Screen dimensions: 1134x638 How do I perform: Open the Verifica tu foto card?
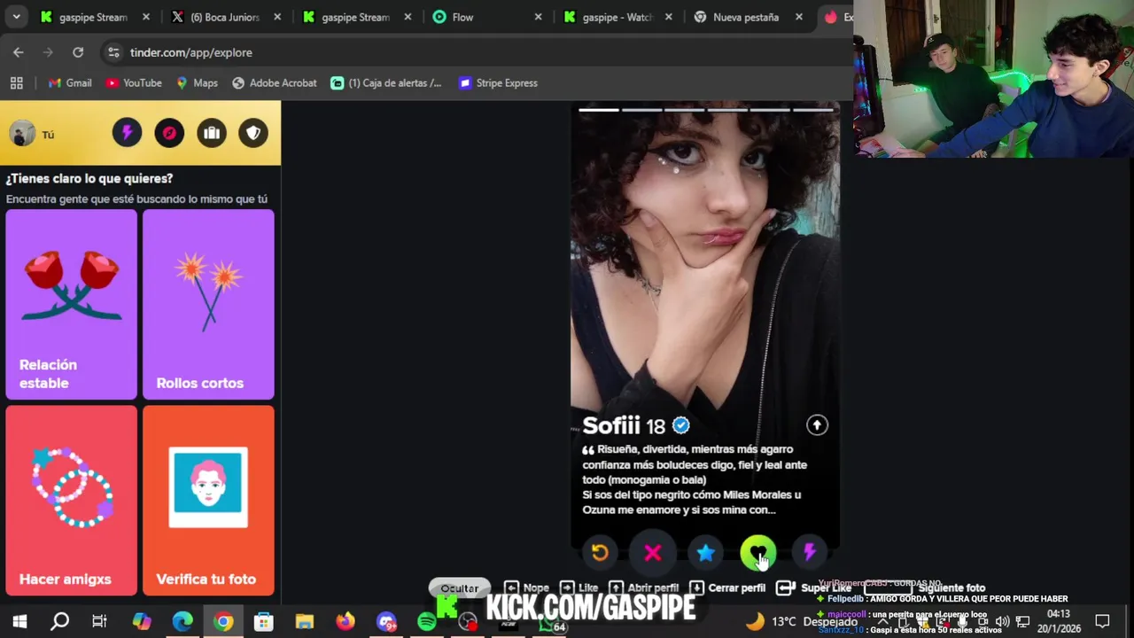(208, 500)
